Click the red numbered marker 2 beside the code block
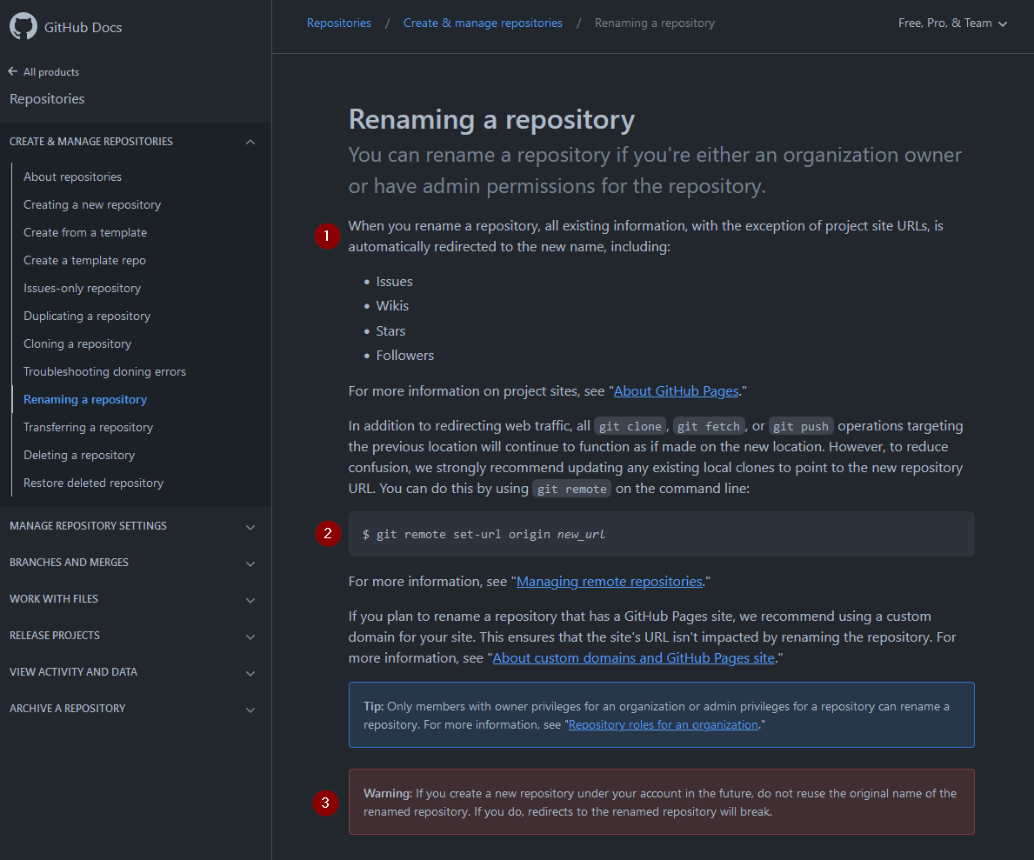The height and width of the screenshot is (860, 1034). 328,533
